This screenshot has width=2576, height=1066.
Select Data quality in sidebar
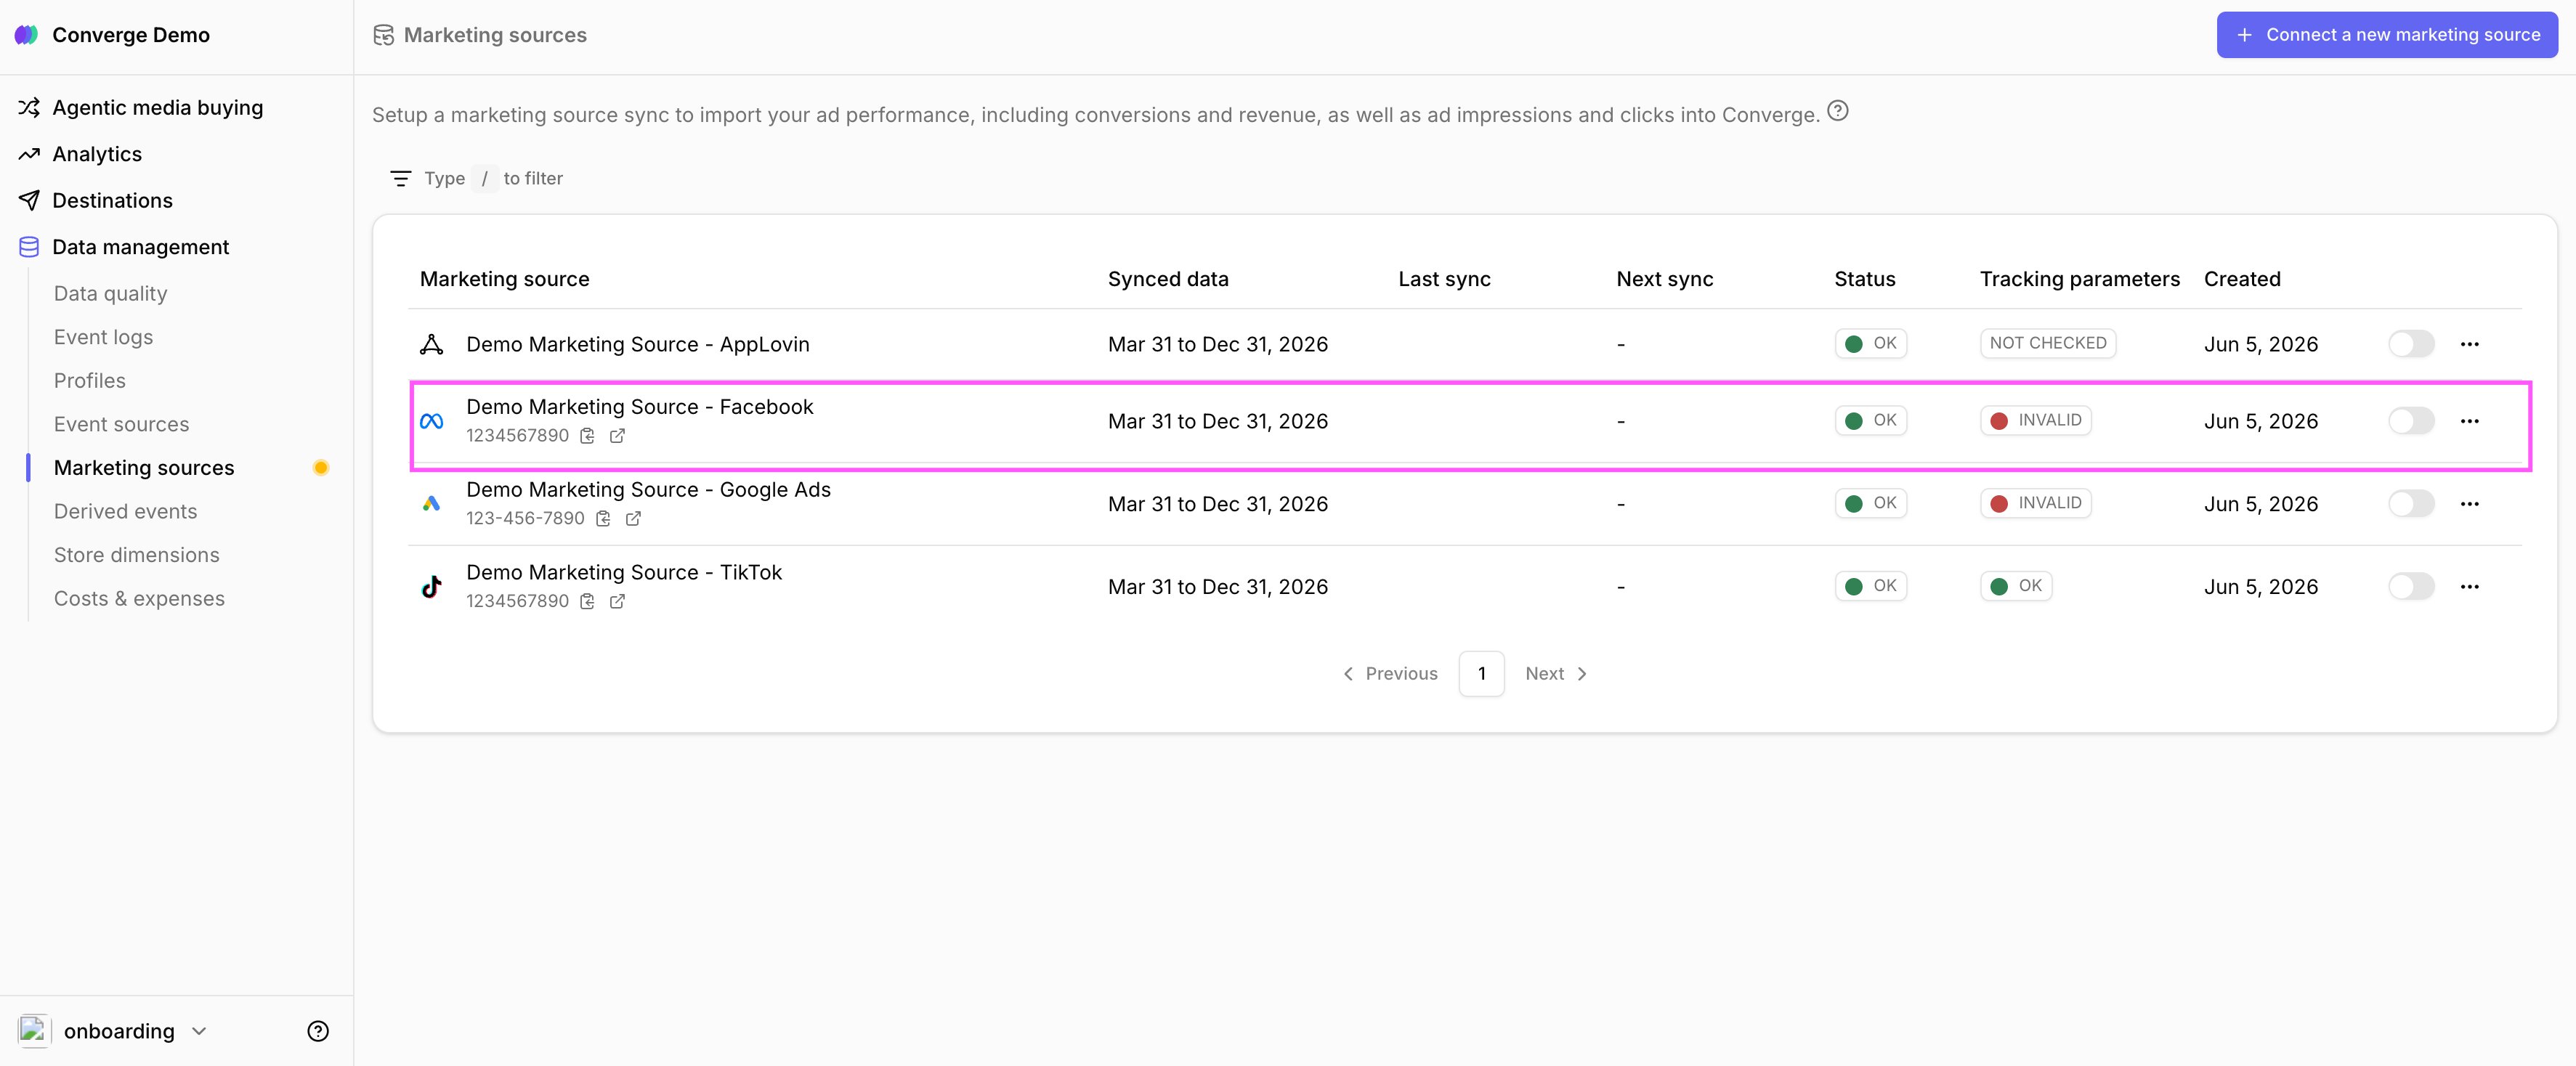110,293
